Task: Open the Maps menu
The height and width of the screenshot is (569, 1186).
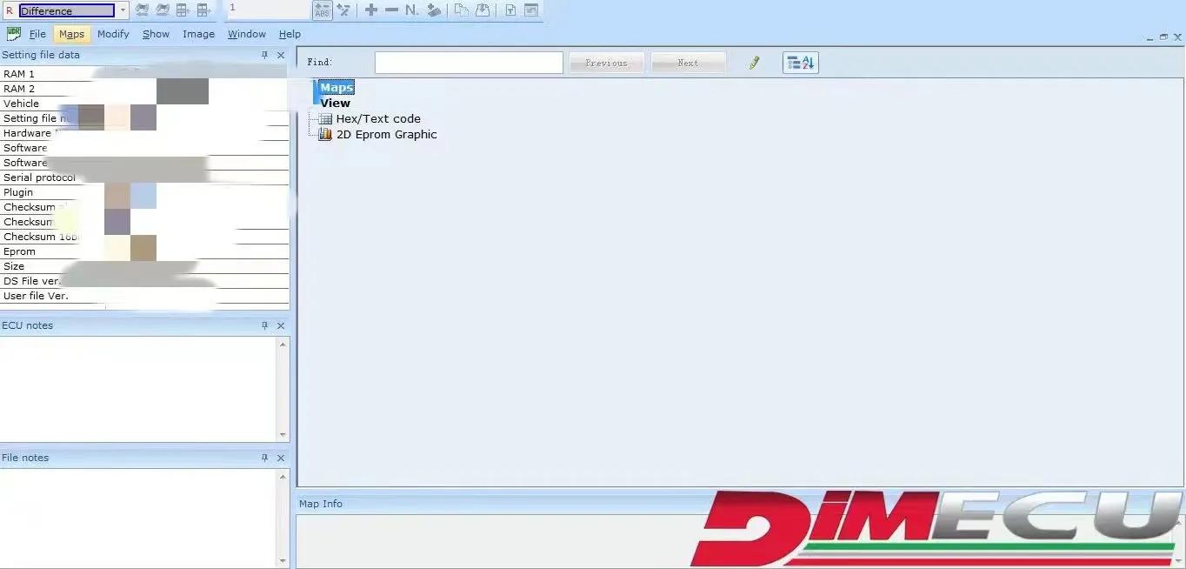Action: click(x=72, y=34)
